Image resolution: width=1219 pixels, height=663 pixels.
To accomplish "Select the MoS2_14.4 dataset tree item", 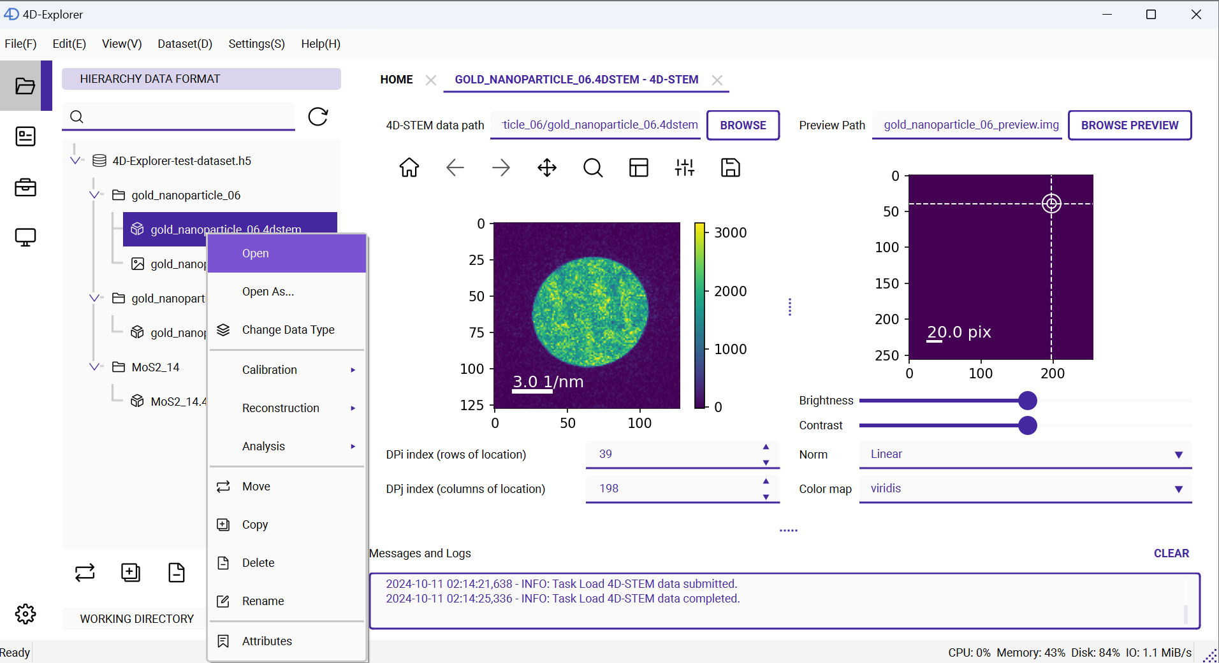I will [168, 401].
